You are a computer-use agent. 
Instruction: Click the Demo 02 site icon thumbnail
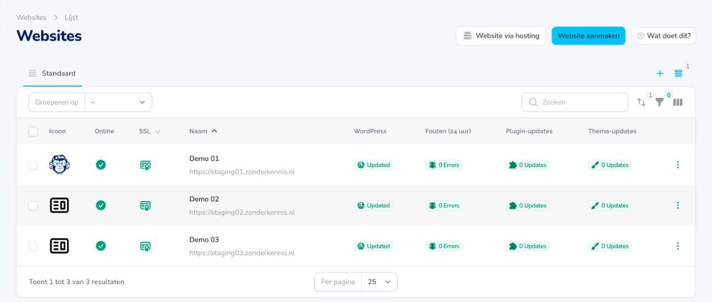pos(59,205)
